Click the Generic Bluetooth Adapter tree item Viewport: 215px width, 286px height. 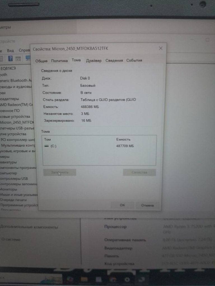pyautogui.click(x=16, y=80)
